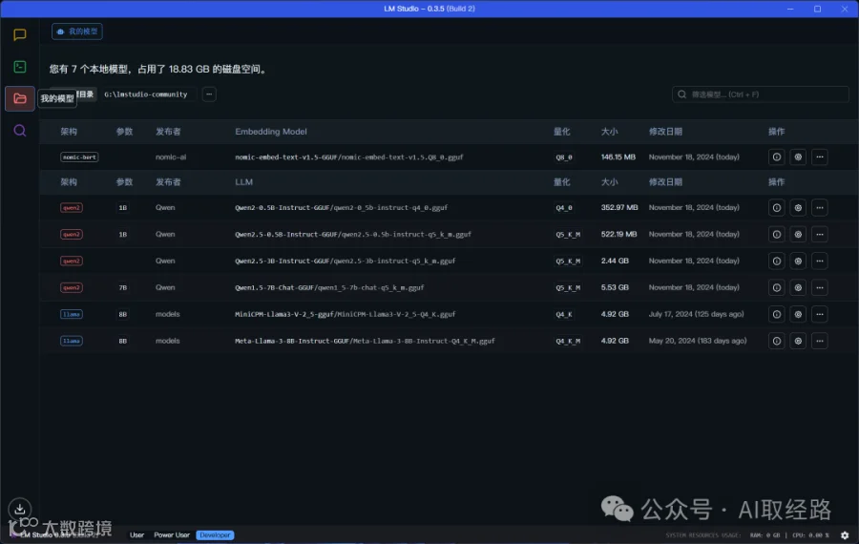Open more options for Qwen2.5-3B-Instruct row
The image size is (859, 544).
[x=820, y=261]
